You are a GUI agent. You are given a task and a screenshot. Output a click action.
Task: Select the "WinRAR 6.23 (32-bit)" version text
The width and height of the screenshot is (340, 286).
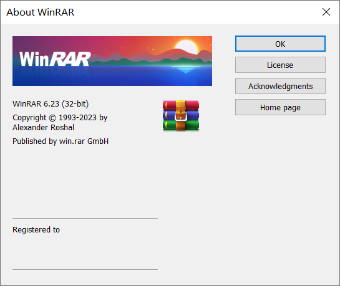click(x=51, y=104)
